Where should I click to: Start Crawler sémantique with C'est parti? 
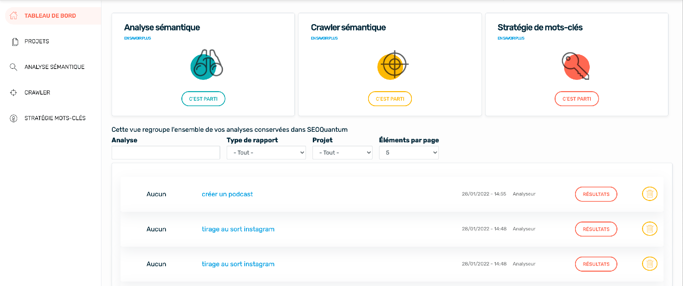click(x=390, y=99)
